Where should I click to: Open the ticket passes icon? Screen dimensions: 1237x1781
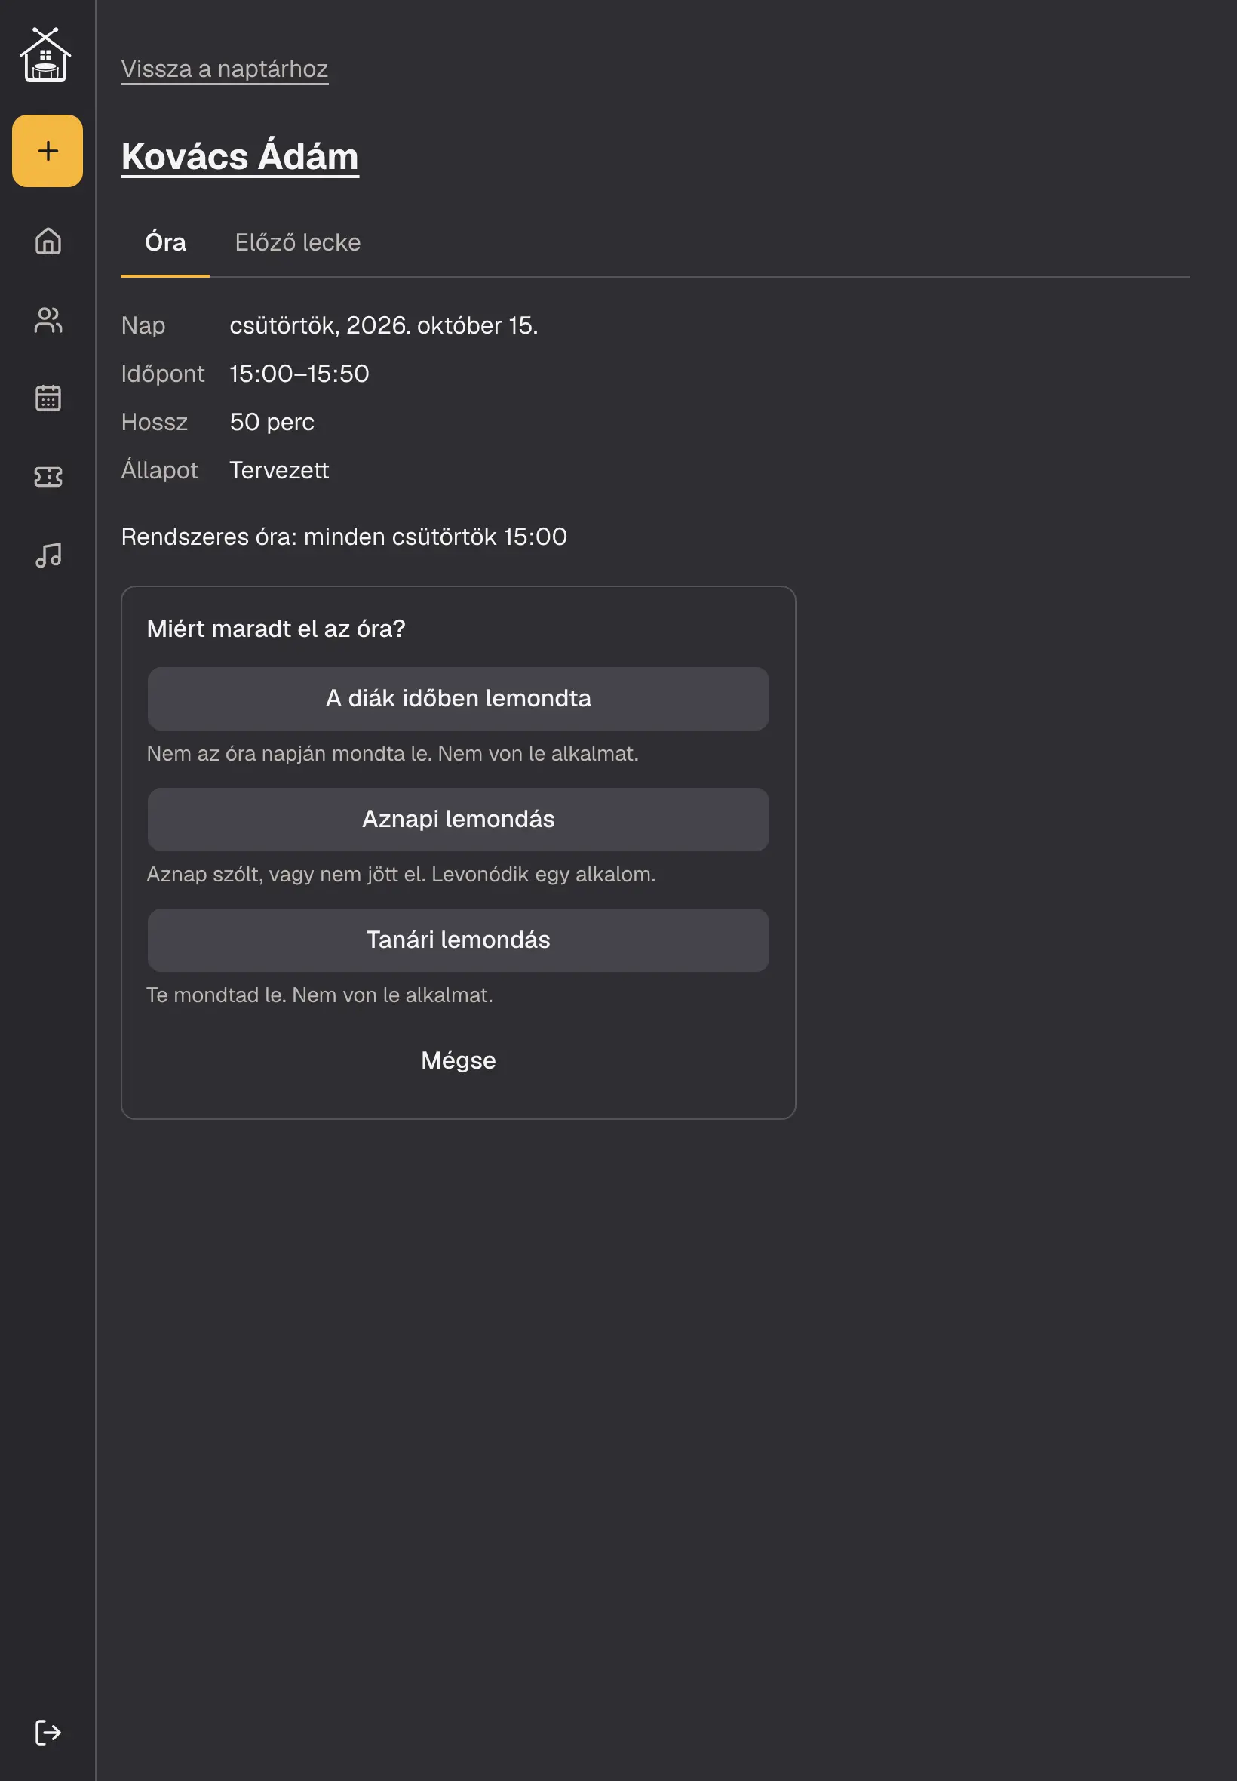coord(48,476)
